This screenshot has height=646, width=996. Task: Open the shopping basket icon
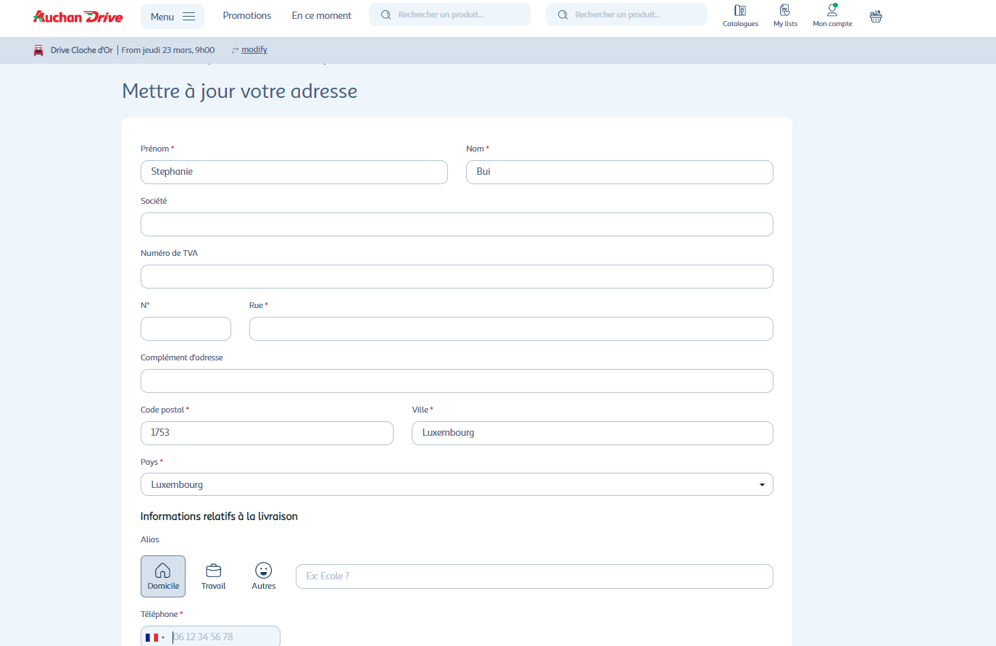[x=876, y=16]
